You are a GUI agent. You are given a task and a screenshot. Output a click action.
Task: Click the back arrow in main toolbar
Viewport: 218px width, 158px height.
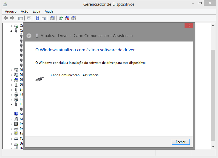[x=6, y=18]
